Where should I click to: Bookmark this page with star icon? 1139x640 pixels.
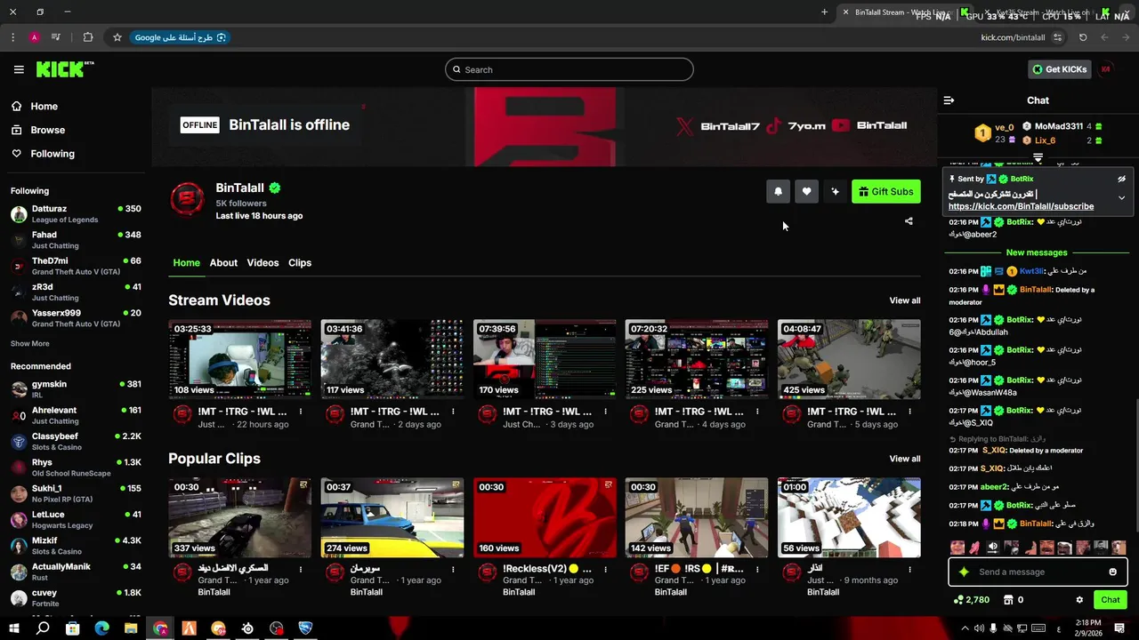(x=117, y=37)
